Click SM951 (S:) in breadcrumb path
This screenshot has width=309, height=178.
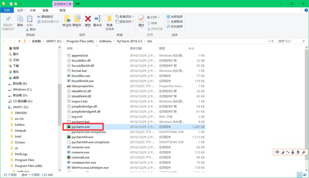(54, 41)
